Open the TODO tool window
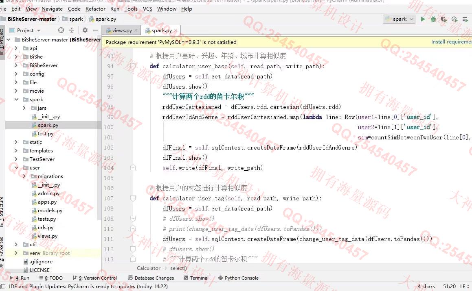 (x=50, y=278)
